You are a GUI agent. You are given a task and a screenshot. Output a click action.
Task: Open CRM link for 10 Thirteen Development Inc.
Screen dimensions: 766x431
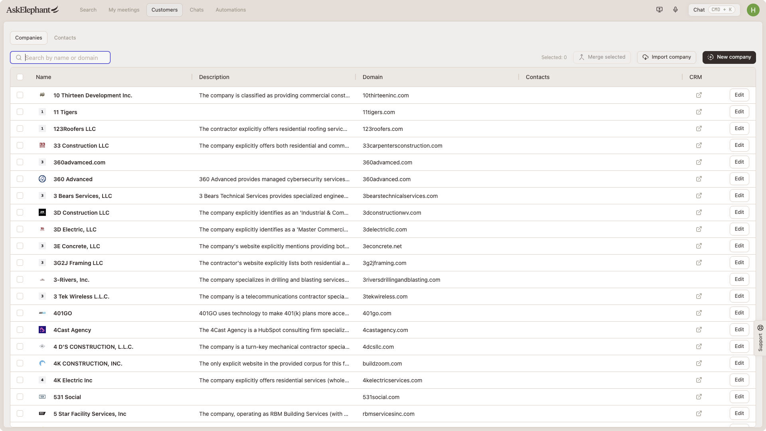click(x=699, y=95)
